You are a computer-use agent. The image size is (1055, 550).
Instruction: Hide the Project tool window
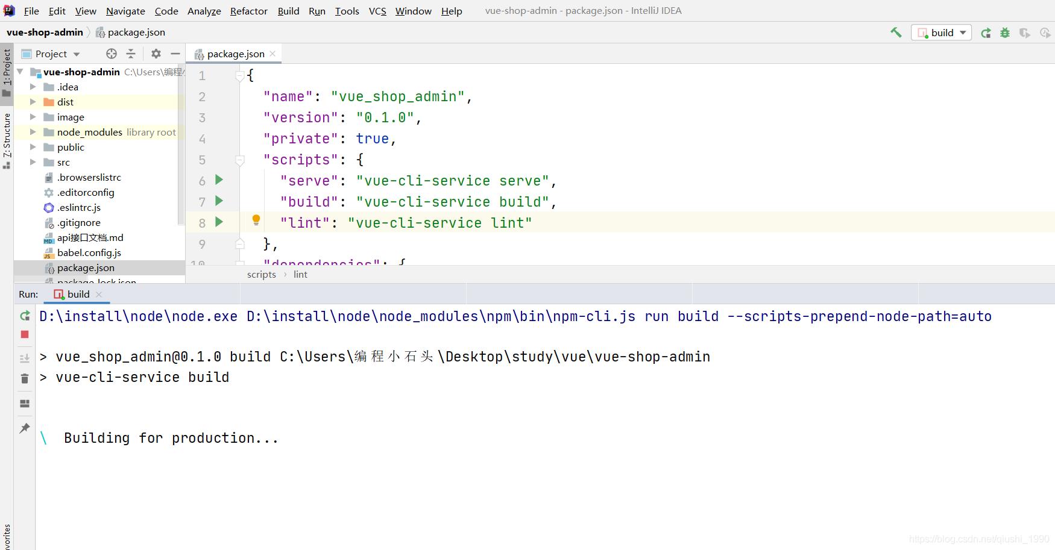[x=175, y=54]
